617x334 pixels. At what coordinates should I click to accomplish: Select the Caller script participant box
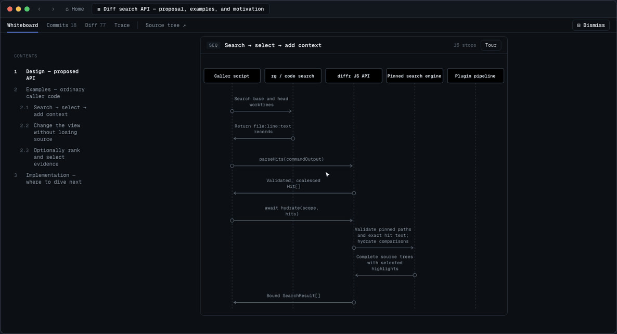tap(232, 76)
